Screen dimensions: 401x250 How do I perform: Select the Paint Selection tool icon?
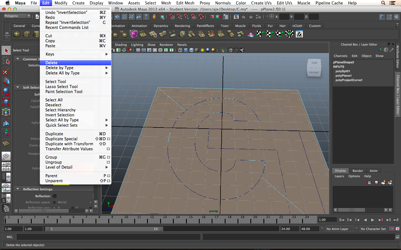click(6, 71)
